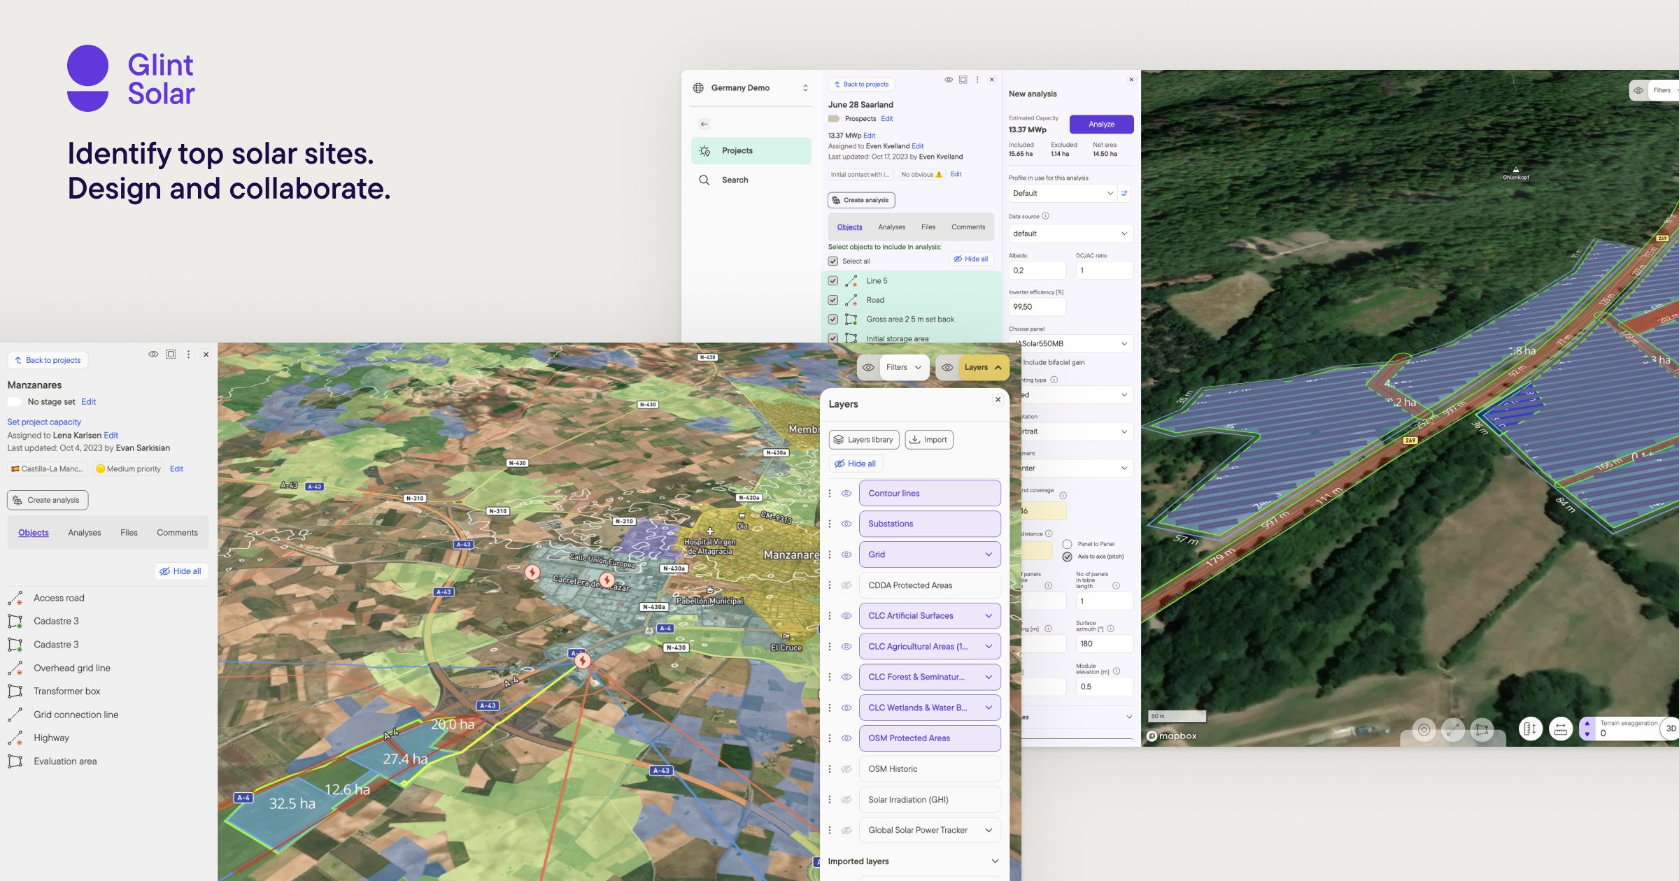The image size is (1679, 881).
Task: Click the Prospects stage color swatch
Action: [x=834, y=119]
